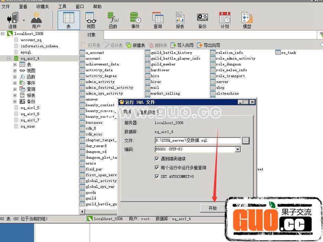Click the file browse "..." button
Screen dimensions: 323x242
click(x=246, y=141)
